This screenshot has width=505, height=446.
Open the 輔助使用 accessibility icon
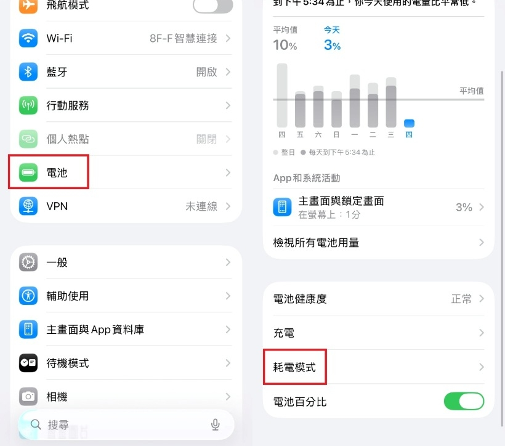click(28, 296)
